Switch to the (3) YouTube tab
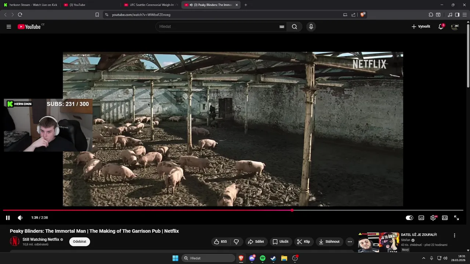This screenshot has height=264, width=470. [x=90, y=5]
